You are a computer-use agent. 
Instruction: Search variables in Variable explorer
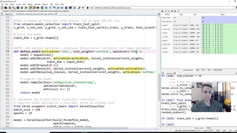point(175,11)
